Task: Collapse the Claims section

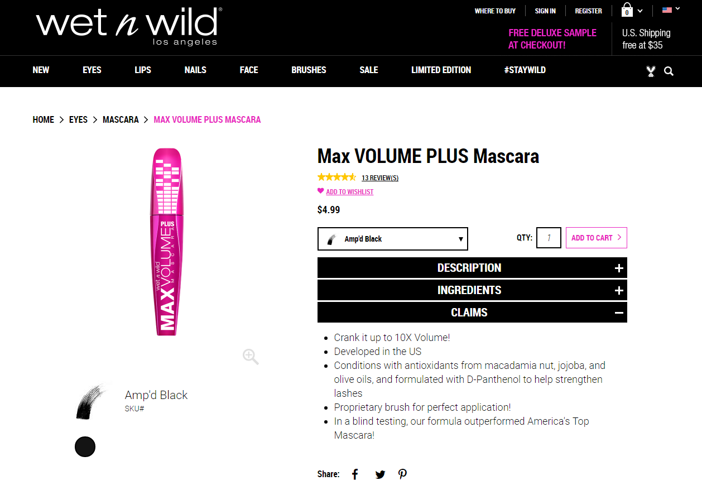Action: point(472,313)
